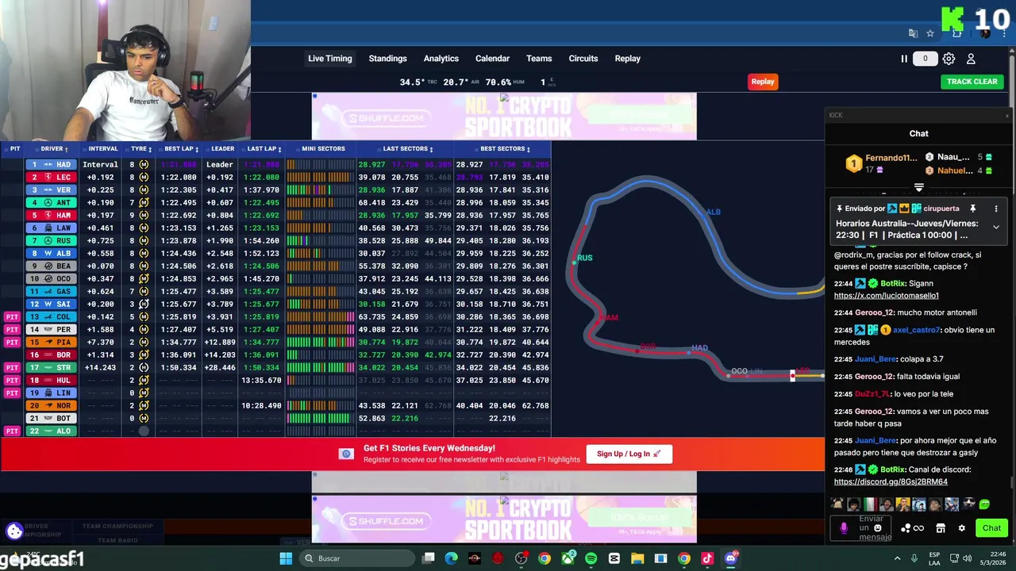1016x571 pixels.
Task: Select driver HAD in position 1
Action: (50, 164)
